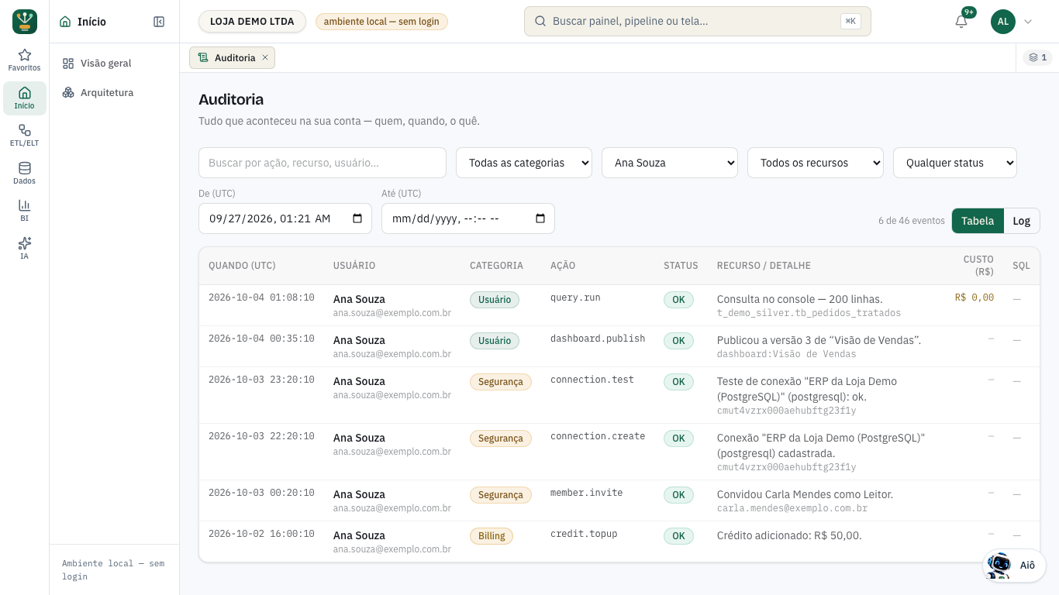
Task: Click the Até (UTC) date field
Action: [x=468, y=218]
